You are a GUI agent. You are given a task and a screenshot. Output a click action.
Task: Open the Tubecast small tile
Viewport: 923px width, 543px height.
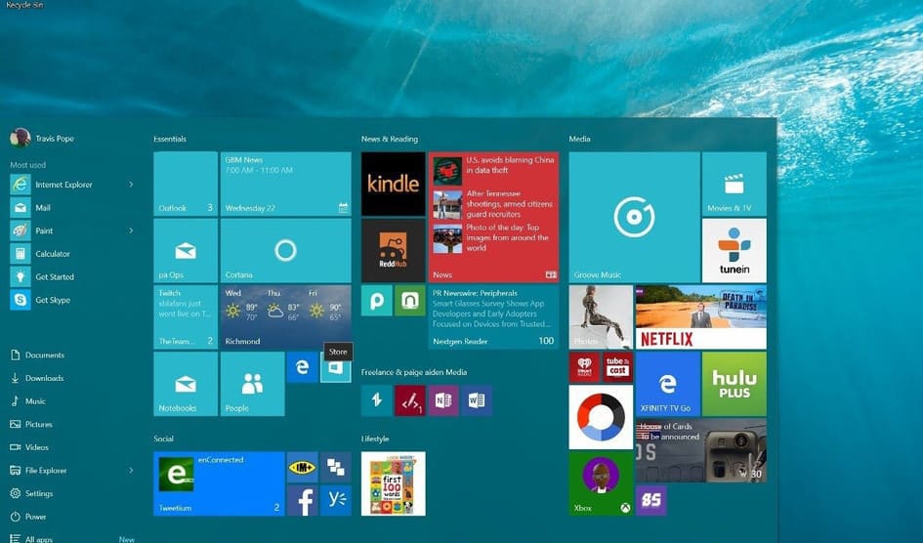coord(617,367)
